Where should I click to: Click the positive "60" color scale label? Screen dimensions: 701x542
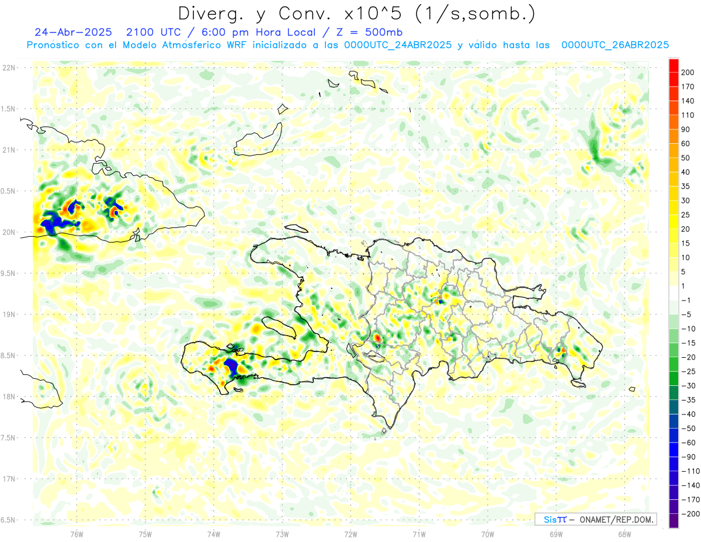(x=686, y=144)
